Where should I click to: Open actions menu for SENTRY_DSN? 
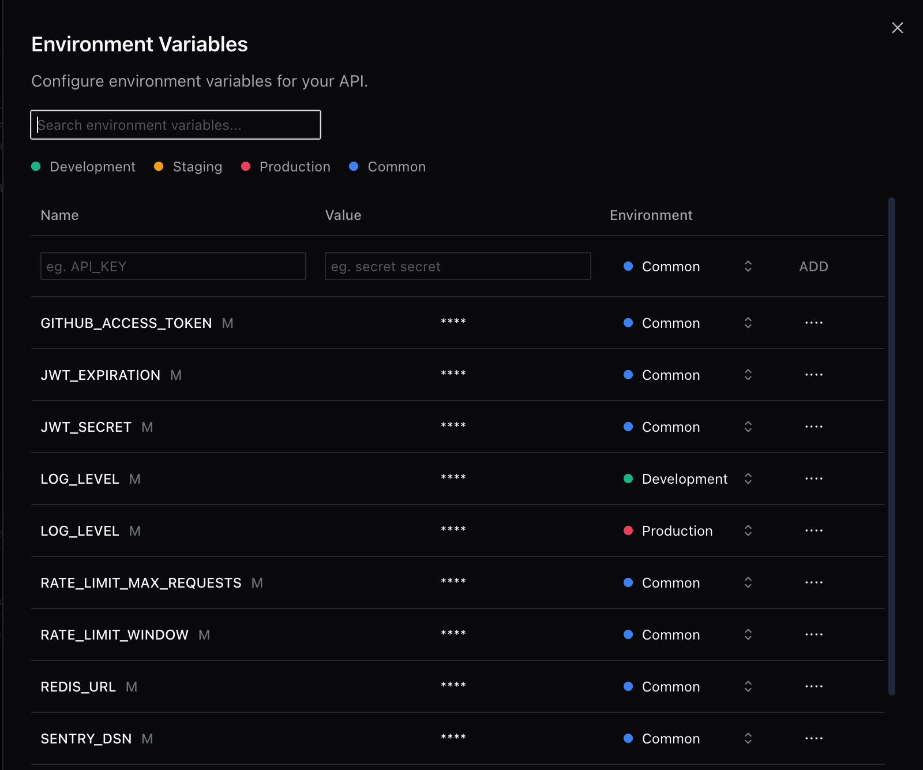tap(813, 738)
